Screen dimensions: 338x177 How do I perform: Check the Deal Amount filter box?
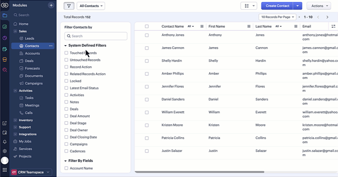pos(67,116)
